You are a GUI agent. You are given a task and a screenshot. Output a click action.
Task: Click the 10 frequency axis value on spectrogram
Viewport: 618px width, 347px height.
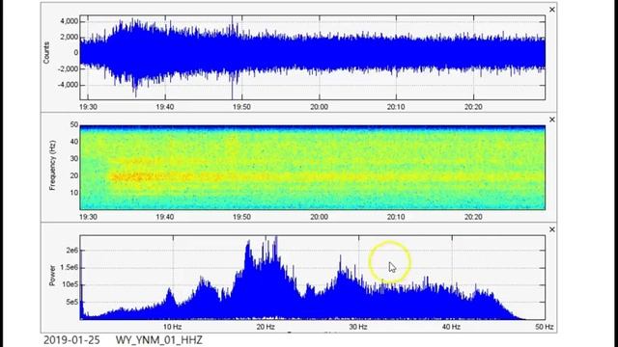74,193
